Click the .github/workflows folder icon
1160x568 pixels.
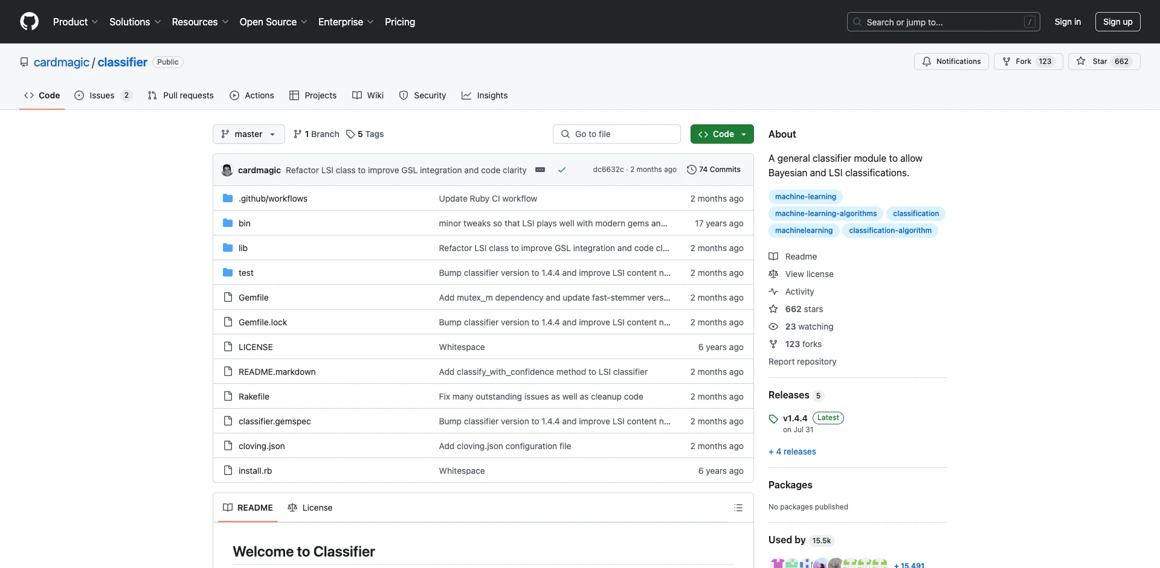coord(228,199)
